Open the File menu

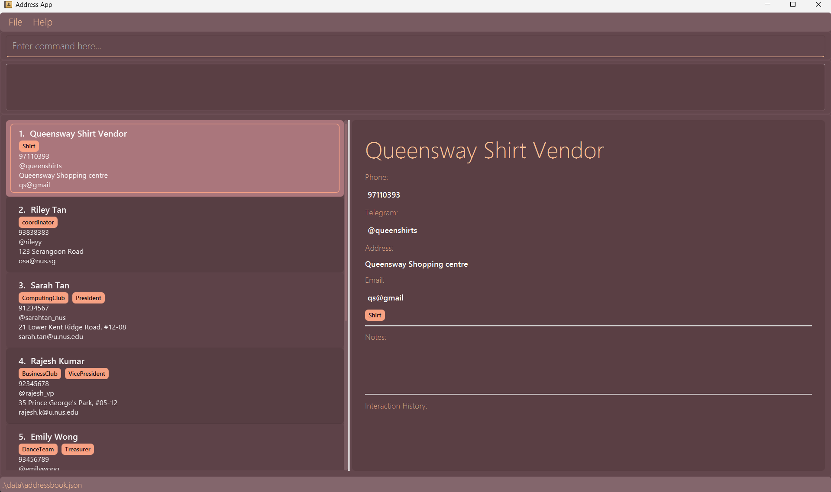coord(15,22)
